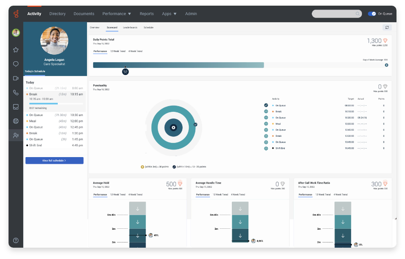405x259 pixels.
Task: Open the video camera icon in sidebar
Action: (16, 78)
